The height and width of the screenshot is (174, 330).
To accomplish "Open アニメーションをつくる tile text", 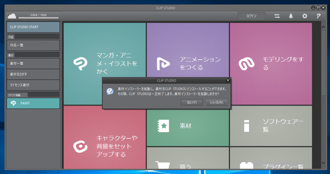I will (x=200, y=64).
